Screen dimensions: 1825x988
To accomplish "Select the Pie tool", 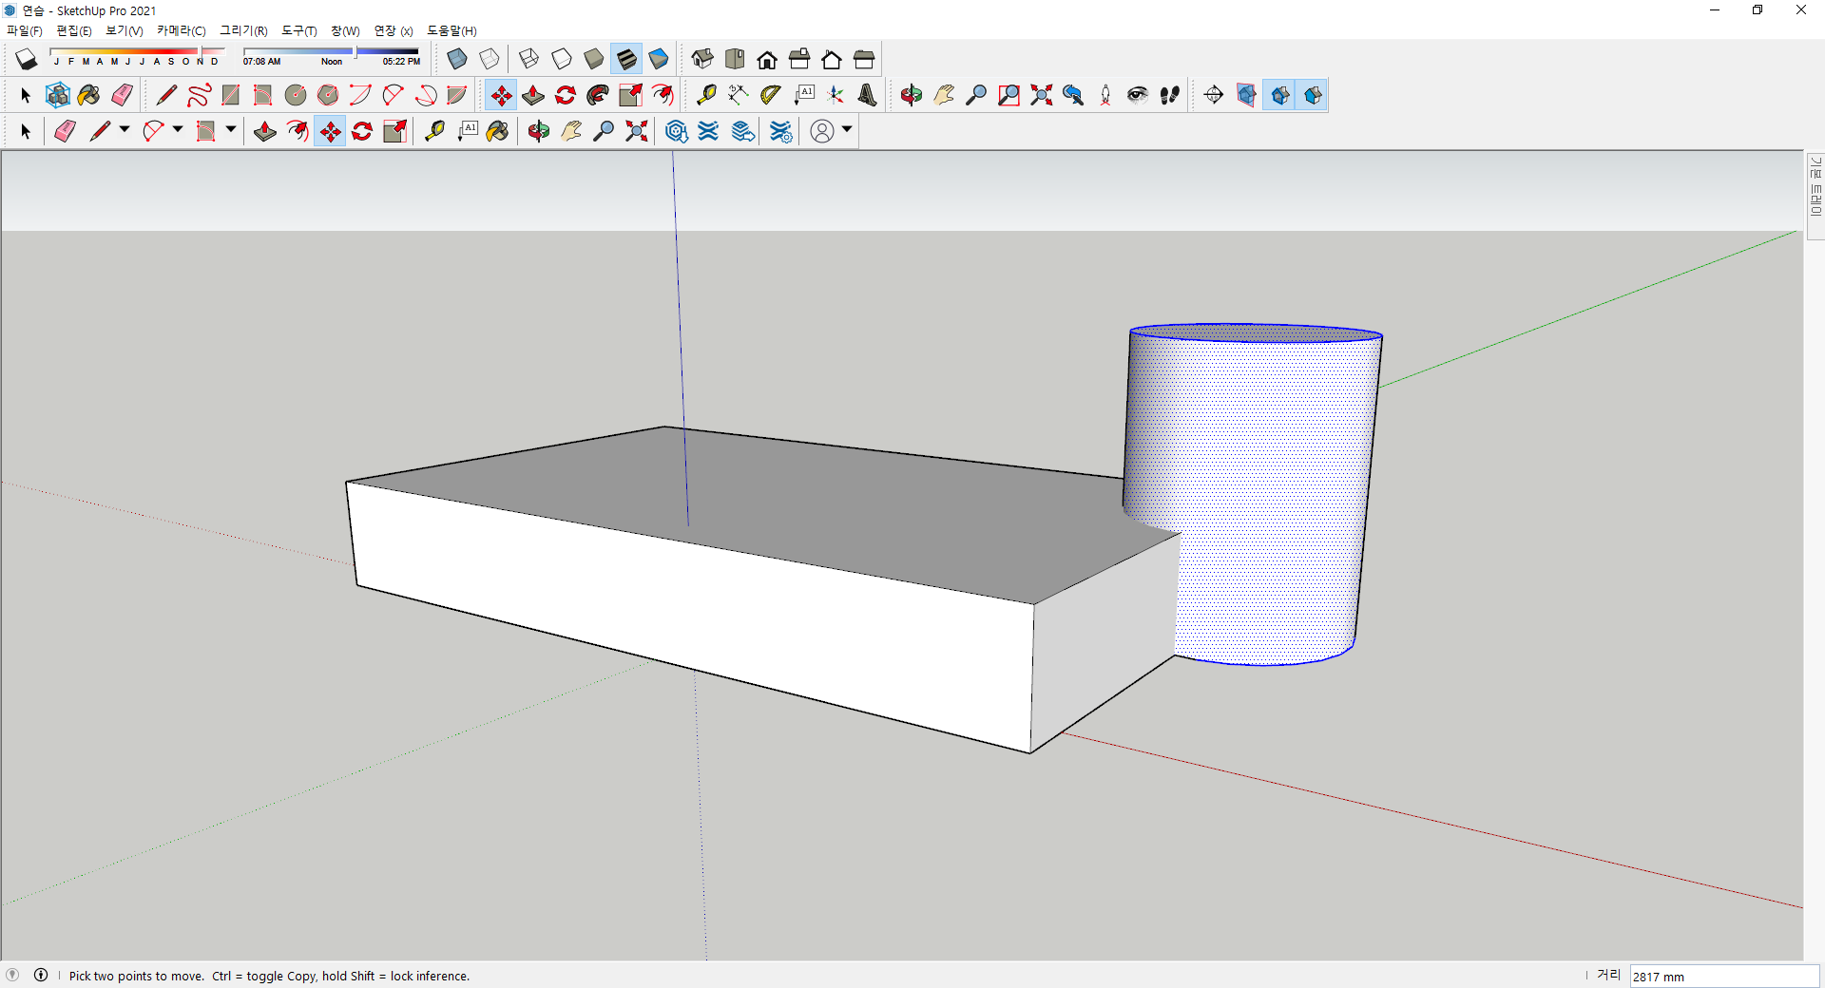I will coord(457,95).
